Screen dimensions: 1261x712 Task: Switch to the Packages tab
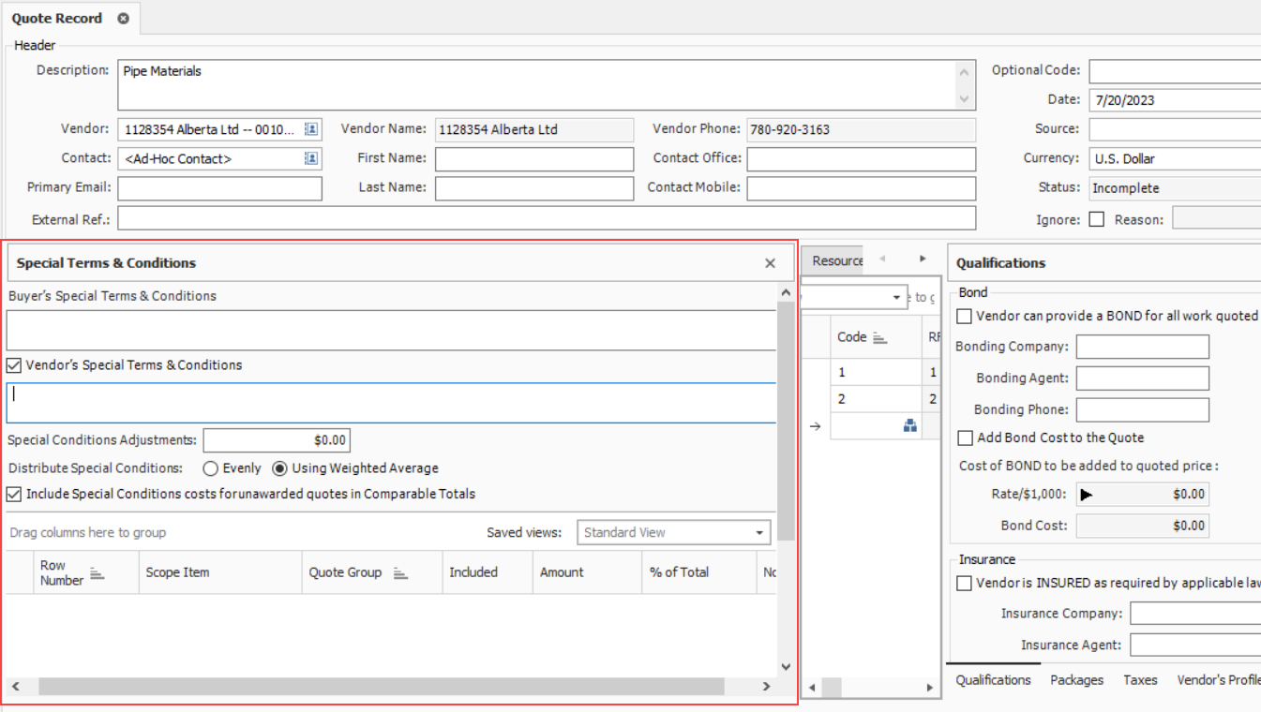pos(1076,680)
